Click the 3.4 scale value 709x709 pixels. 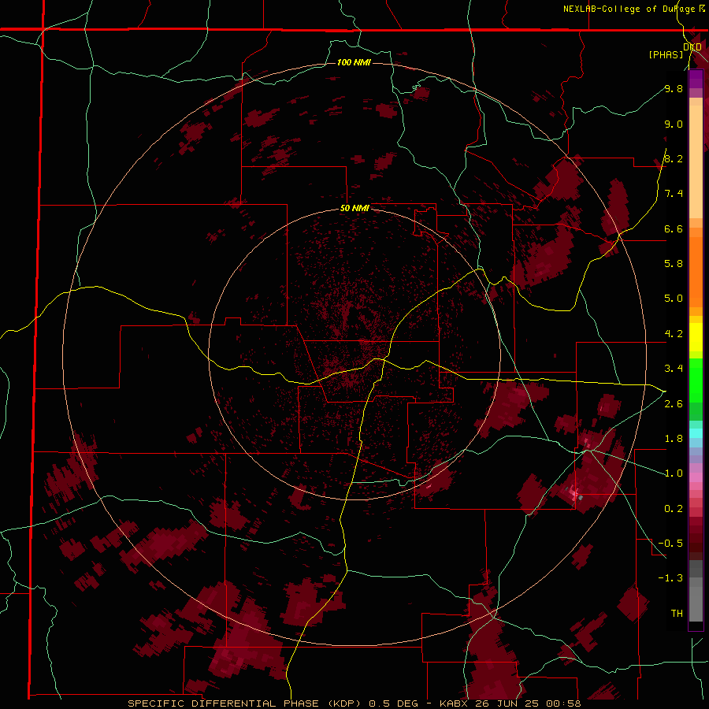(x=674, y=369)
